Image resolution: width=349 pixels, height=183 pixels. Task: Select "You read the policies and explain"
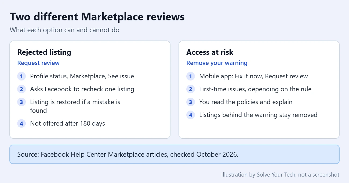[x=246, y=102]
